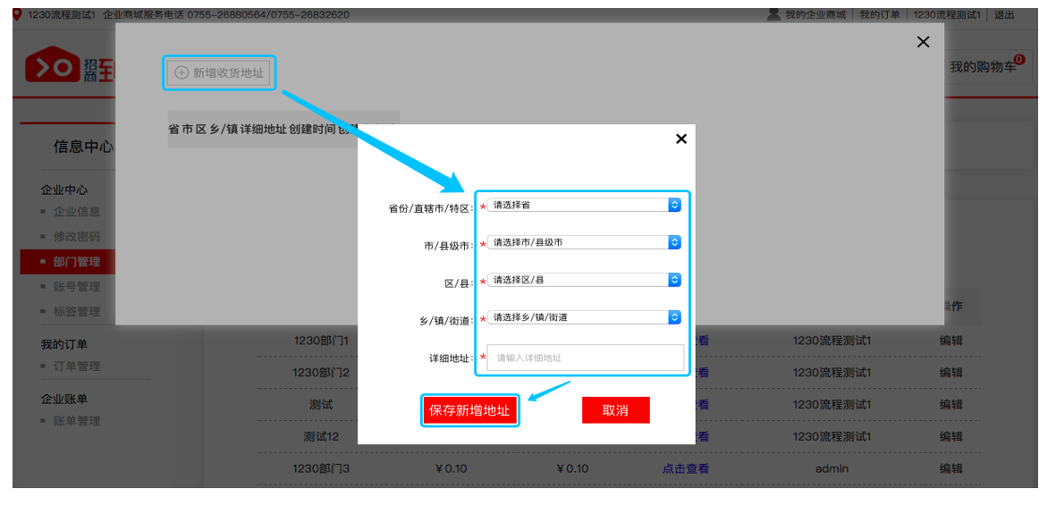Click the red 取消 button
The image size is (1056, 506).
(615, 410)
